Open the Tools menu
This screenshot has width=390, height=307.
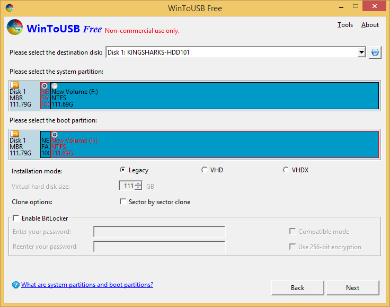345,25
